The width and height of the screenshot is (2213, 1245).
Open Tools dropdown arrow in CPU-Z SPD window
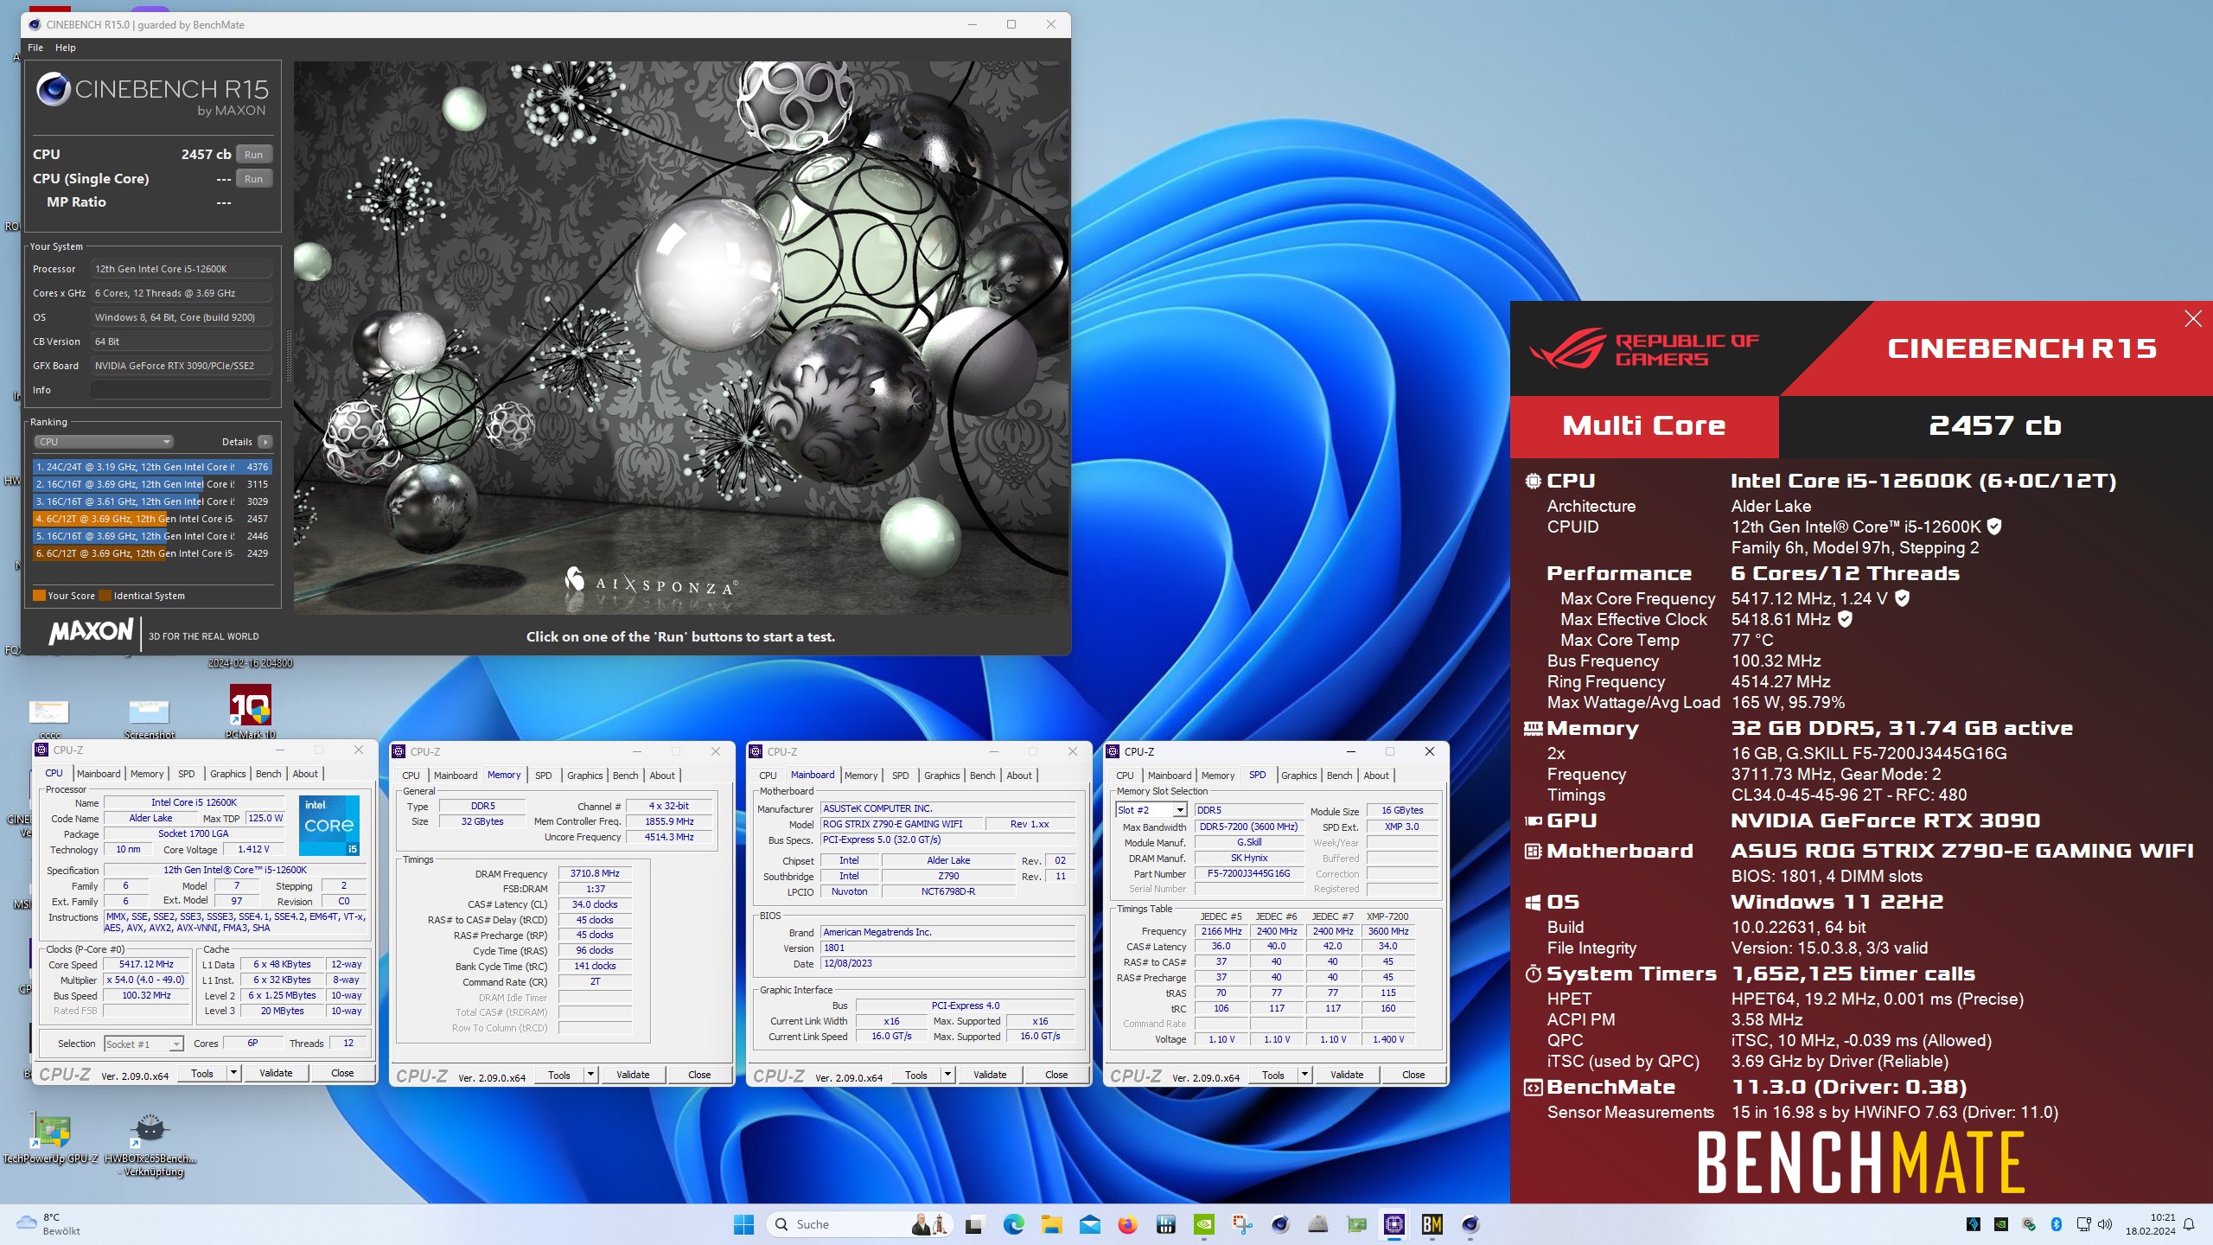click(1304, 1075)
